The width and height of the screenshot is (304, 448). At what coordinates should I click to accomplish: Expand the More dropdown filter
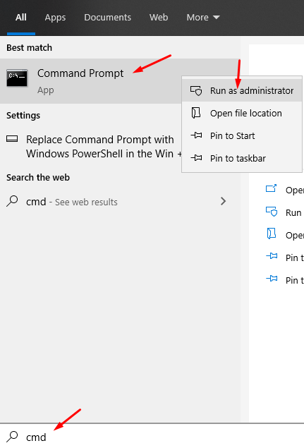pyautogui.click(x=203, y=18)
